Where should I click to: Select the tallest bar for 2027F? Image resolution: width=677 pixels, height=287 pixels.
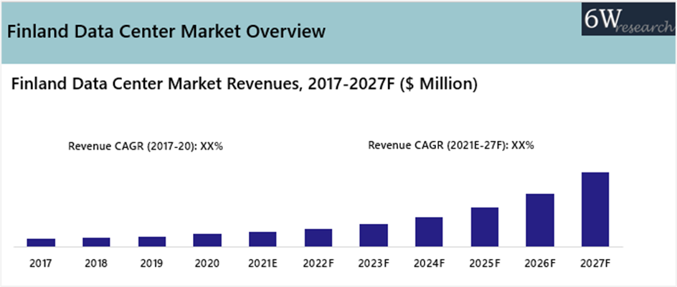click(x=595, y=209)
